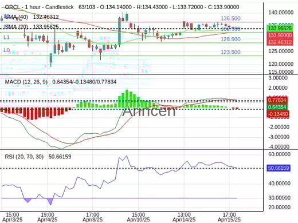Click the 136.500 level label

[230, 18]
